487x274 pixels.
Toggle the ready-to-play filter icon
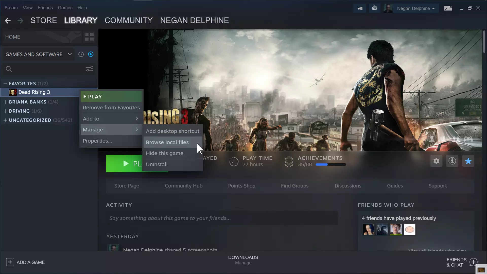[x=91, y=54]
